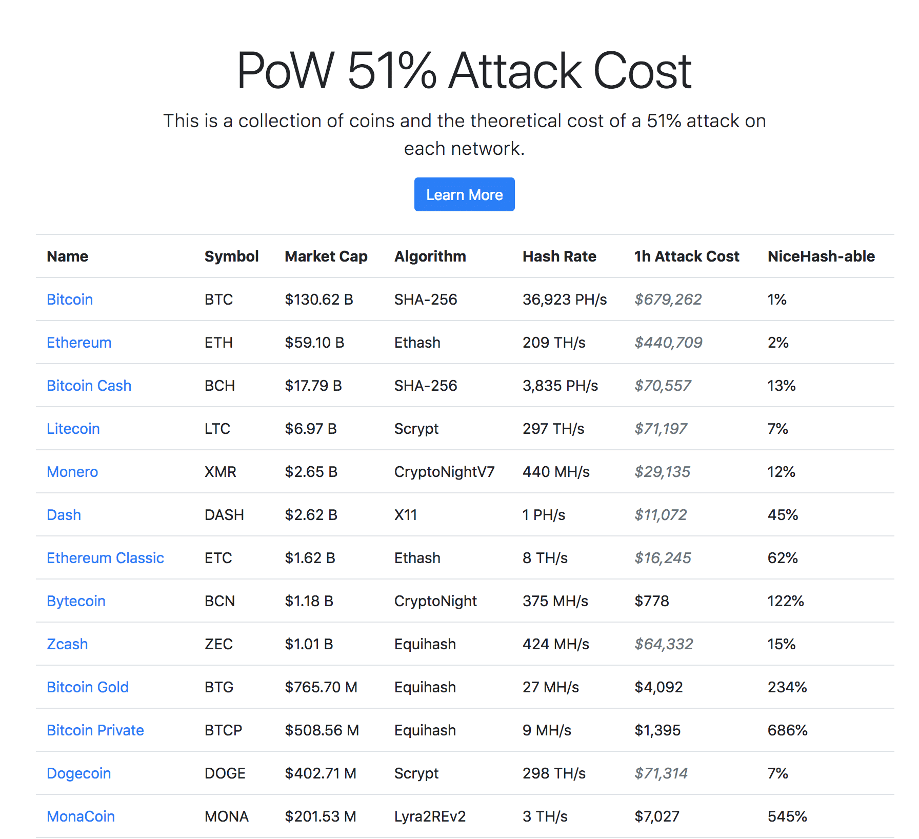This screenshot has width=919, height=839.
Task: Click the Name column header
Action: click(x=68, y=256)
